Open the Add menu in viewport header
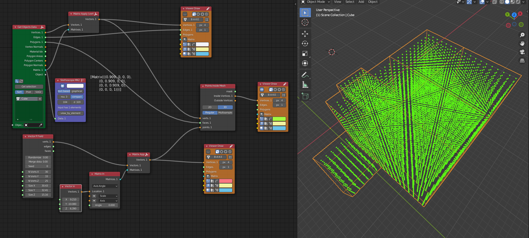 [x=361, y=2]
